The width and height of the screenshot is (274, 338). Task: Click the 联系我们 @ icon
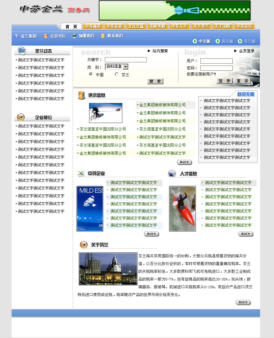103,36
